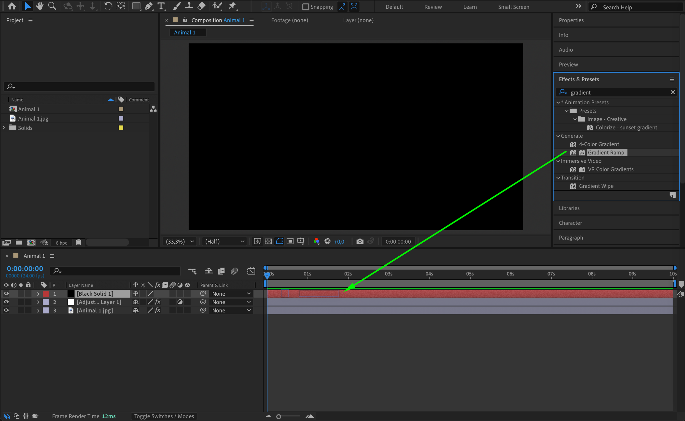Select the Puppet Pin tool
The width and height of the screenshot is (685, 421).
click(232, 6)
